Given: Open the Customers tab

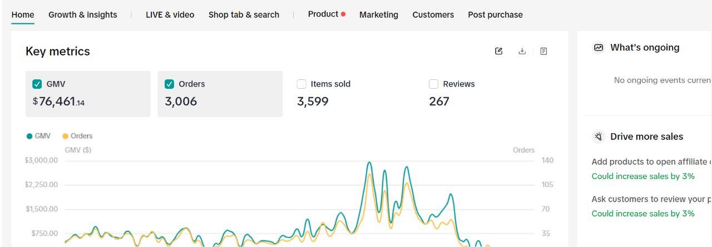Looking at the screenshot, I should pyautogui.click(x=433, y=15).
